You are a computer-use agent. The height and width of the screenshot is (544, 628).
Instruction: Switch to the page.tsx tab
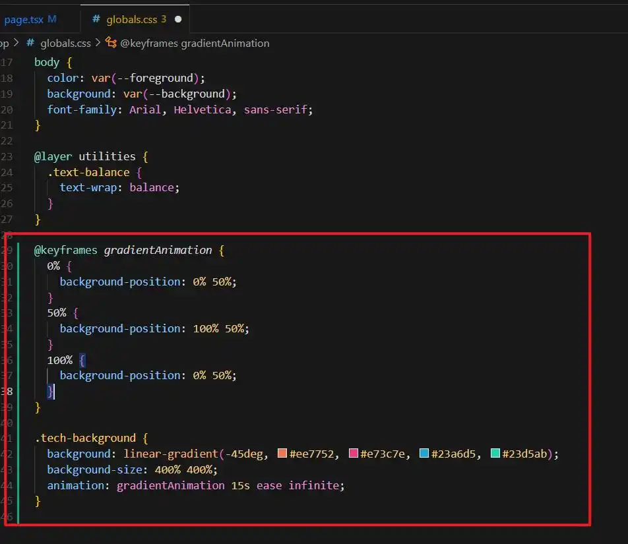[24, 19]
